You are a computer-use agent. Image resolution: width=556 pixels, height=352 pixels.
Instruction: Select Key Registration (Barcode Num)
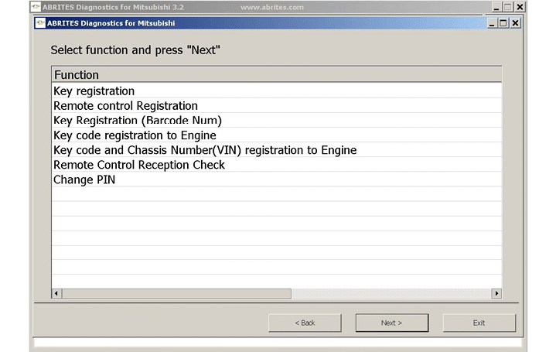click(x=137, y=121)
